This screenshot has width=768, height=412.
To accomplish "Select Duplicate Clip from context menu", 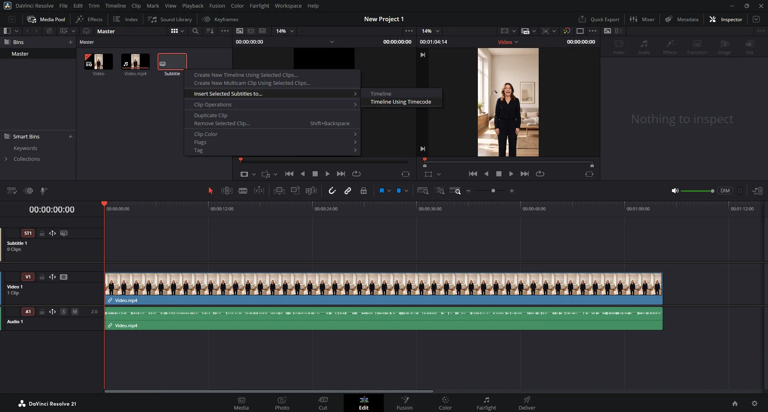I will 272,115.
